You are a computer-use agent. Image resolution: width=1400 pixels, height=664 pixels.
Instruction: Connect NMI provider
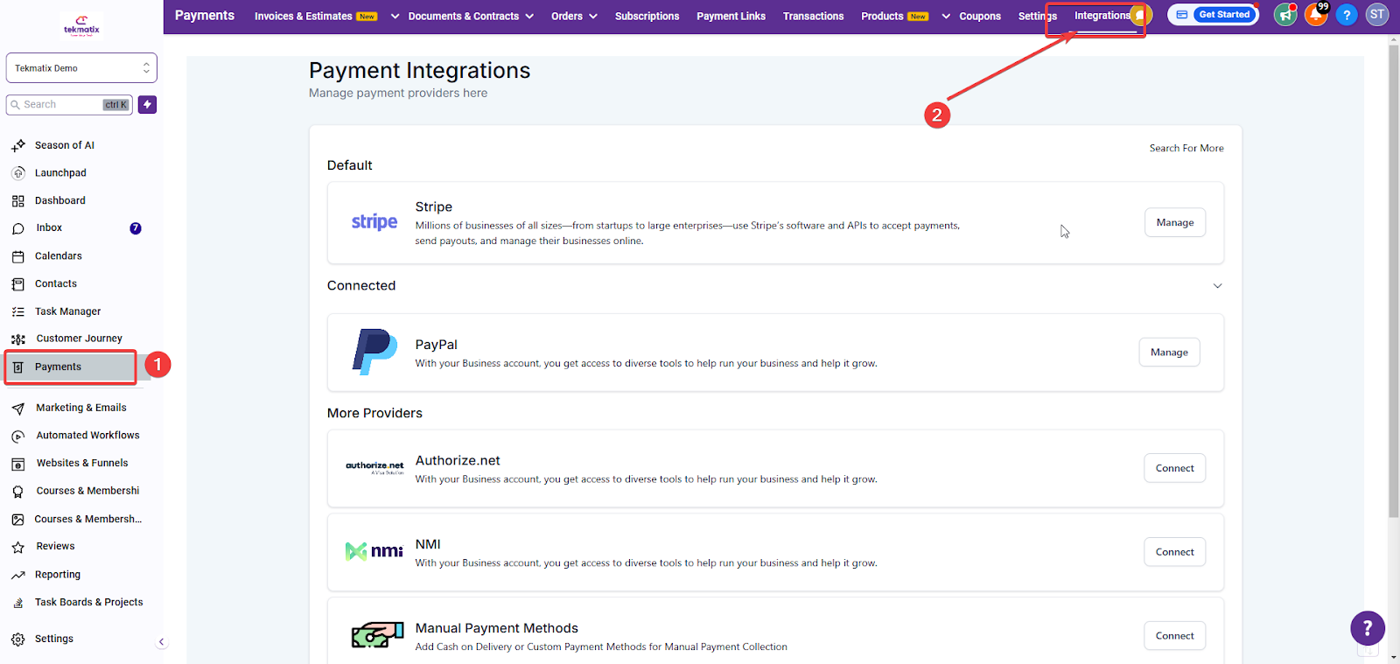pos(1175,552)
